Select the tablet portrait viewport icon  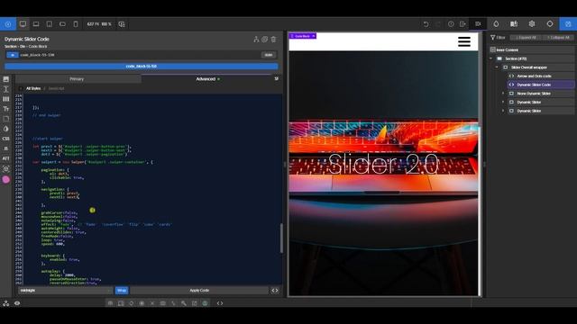pos(50,24)
